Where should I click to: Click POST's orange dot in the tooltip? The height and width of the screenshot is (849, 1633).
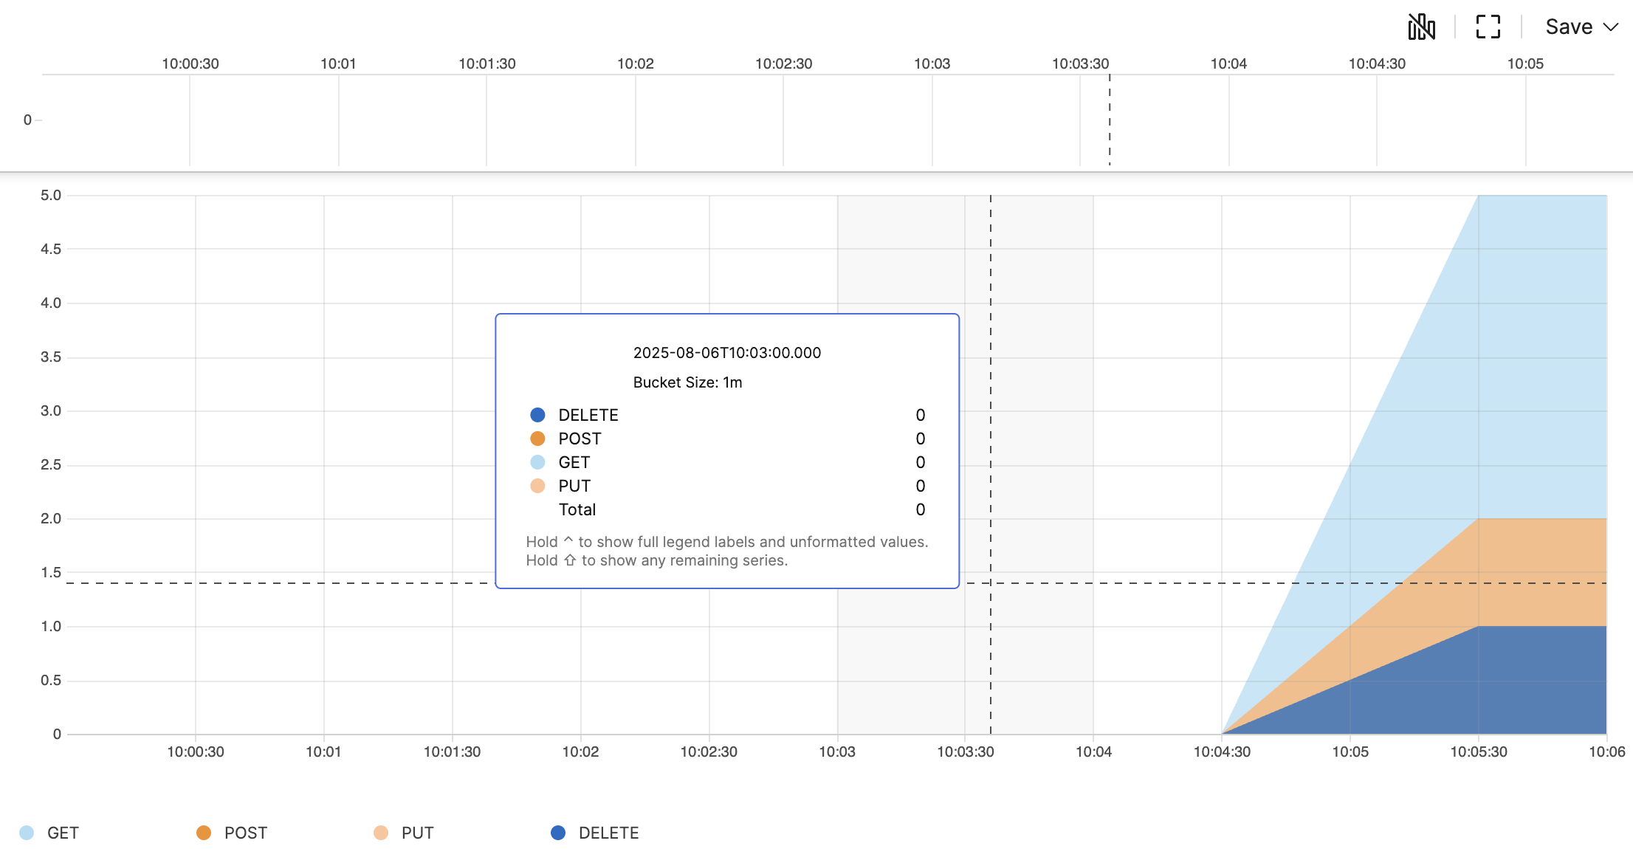[538, 438]
